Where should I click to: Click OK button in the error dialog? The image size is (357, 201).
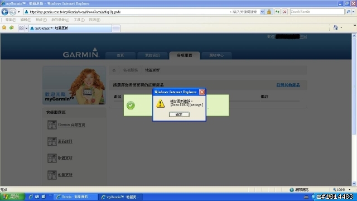179,114
